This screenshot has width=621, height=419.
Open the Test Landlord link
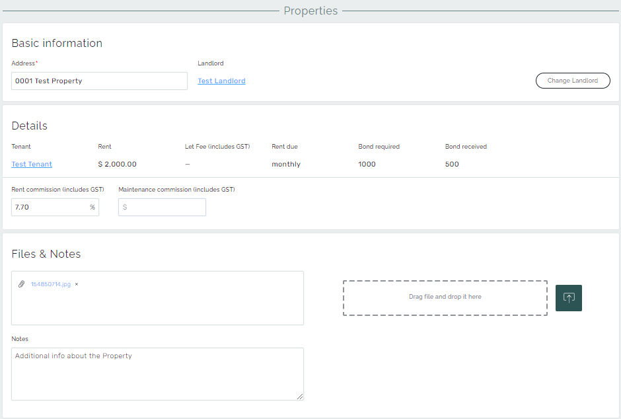(x=221, y=81)
